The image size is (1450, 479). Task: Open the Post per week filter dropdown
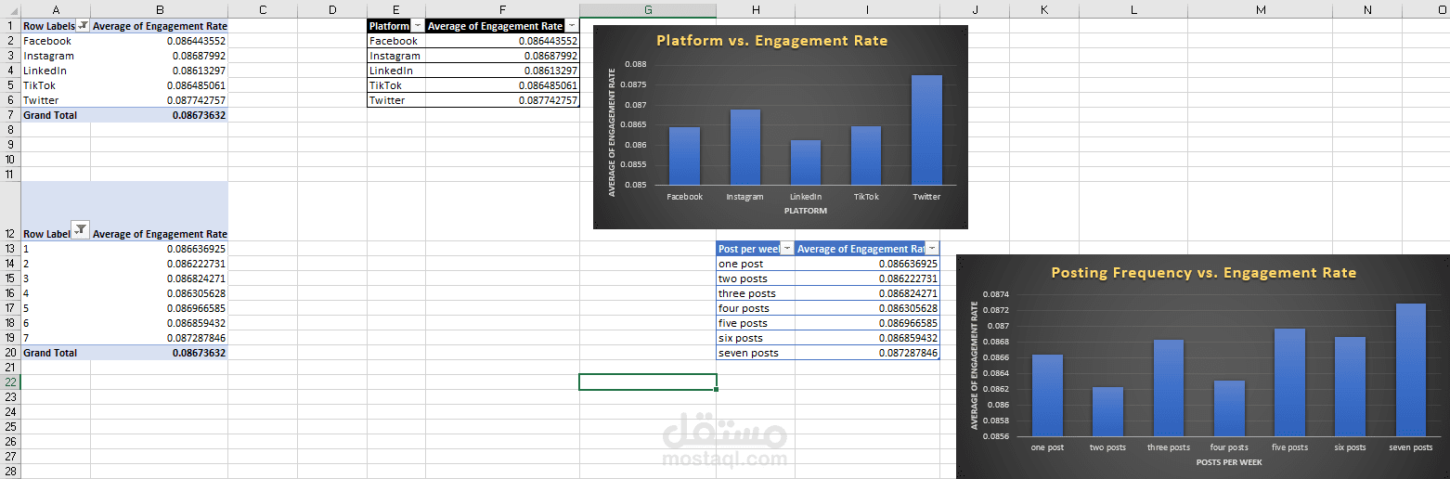pos(787,249)
